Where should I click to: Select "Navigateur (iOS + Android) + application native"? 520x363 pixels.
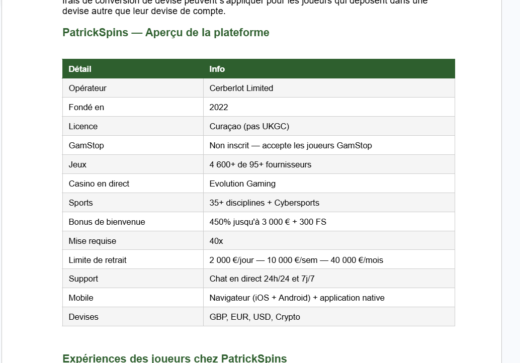click(x=329, y=298)
